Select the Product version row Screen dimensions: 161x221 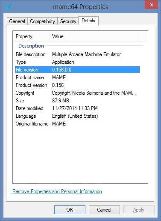point(77,85)
